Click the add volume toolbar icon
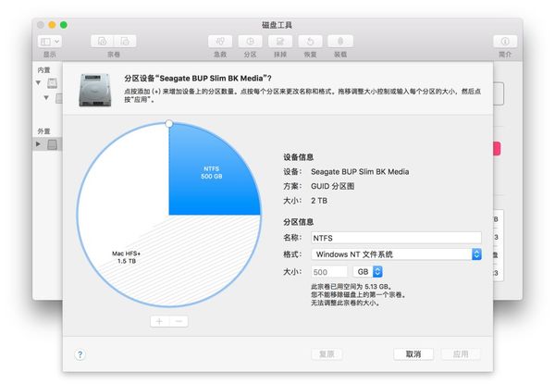The height and width of the screenshot is (384, 555). [x=103, y=42]
